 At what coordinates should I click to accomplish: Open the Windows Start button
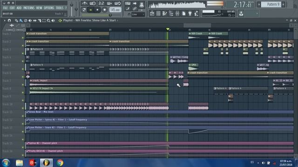tap(6, 163)
